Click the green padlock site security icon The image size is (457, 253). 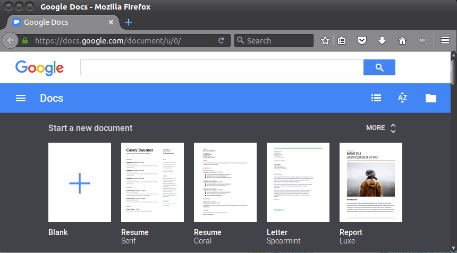[x=25, y=40]
